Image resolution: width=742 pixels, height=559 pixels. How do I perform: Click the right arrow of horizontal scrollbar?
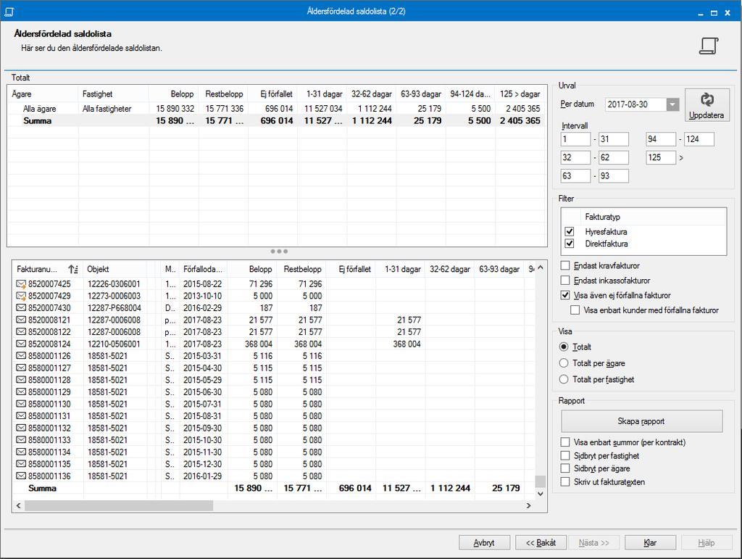(528, 506)
